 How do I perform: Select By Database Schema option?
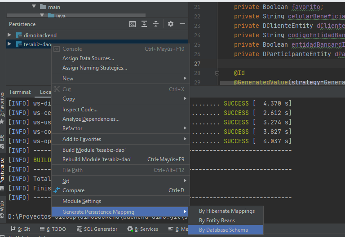point(223,230)
